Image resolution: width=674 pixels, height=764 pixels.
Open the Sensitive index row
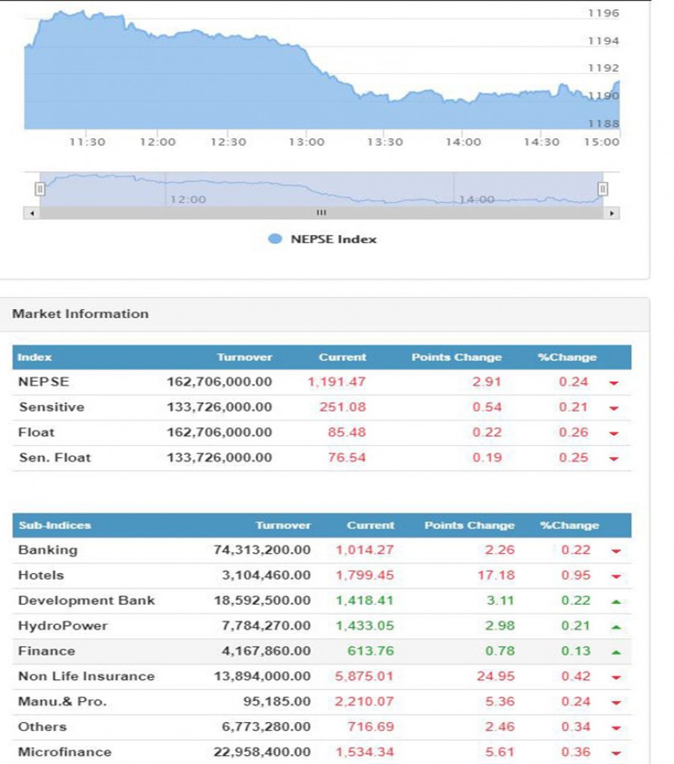tap(52, 407)
